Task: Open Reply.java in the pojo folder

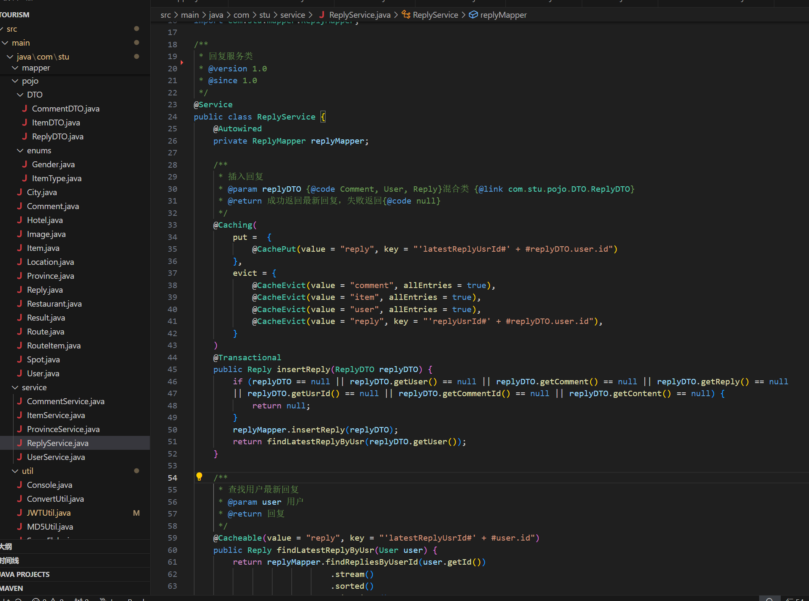Action: pos(45,290)
